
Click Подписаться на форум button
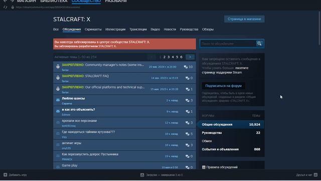223,86
